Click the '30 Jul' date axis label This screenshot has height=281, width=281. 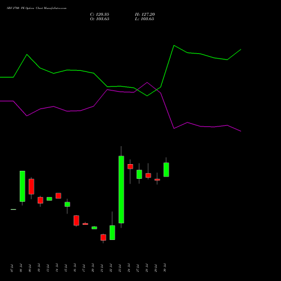(x=165, y=268)
